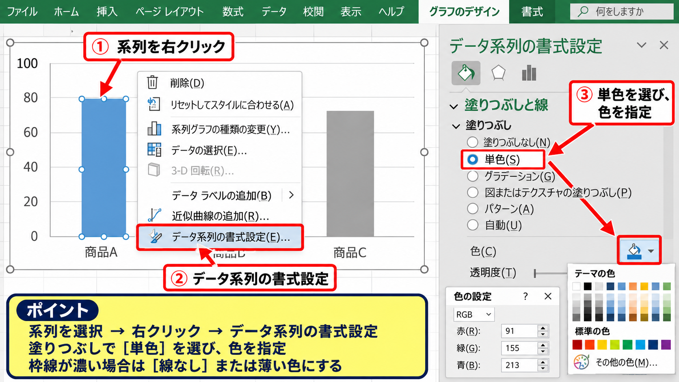Collapse the 塗りつぶし subsection
This screenshot has height=382, width=679.
(456, 126)
